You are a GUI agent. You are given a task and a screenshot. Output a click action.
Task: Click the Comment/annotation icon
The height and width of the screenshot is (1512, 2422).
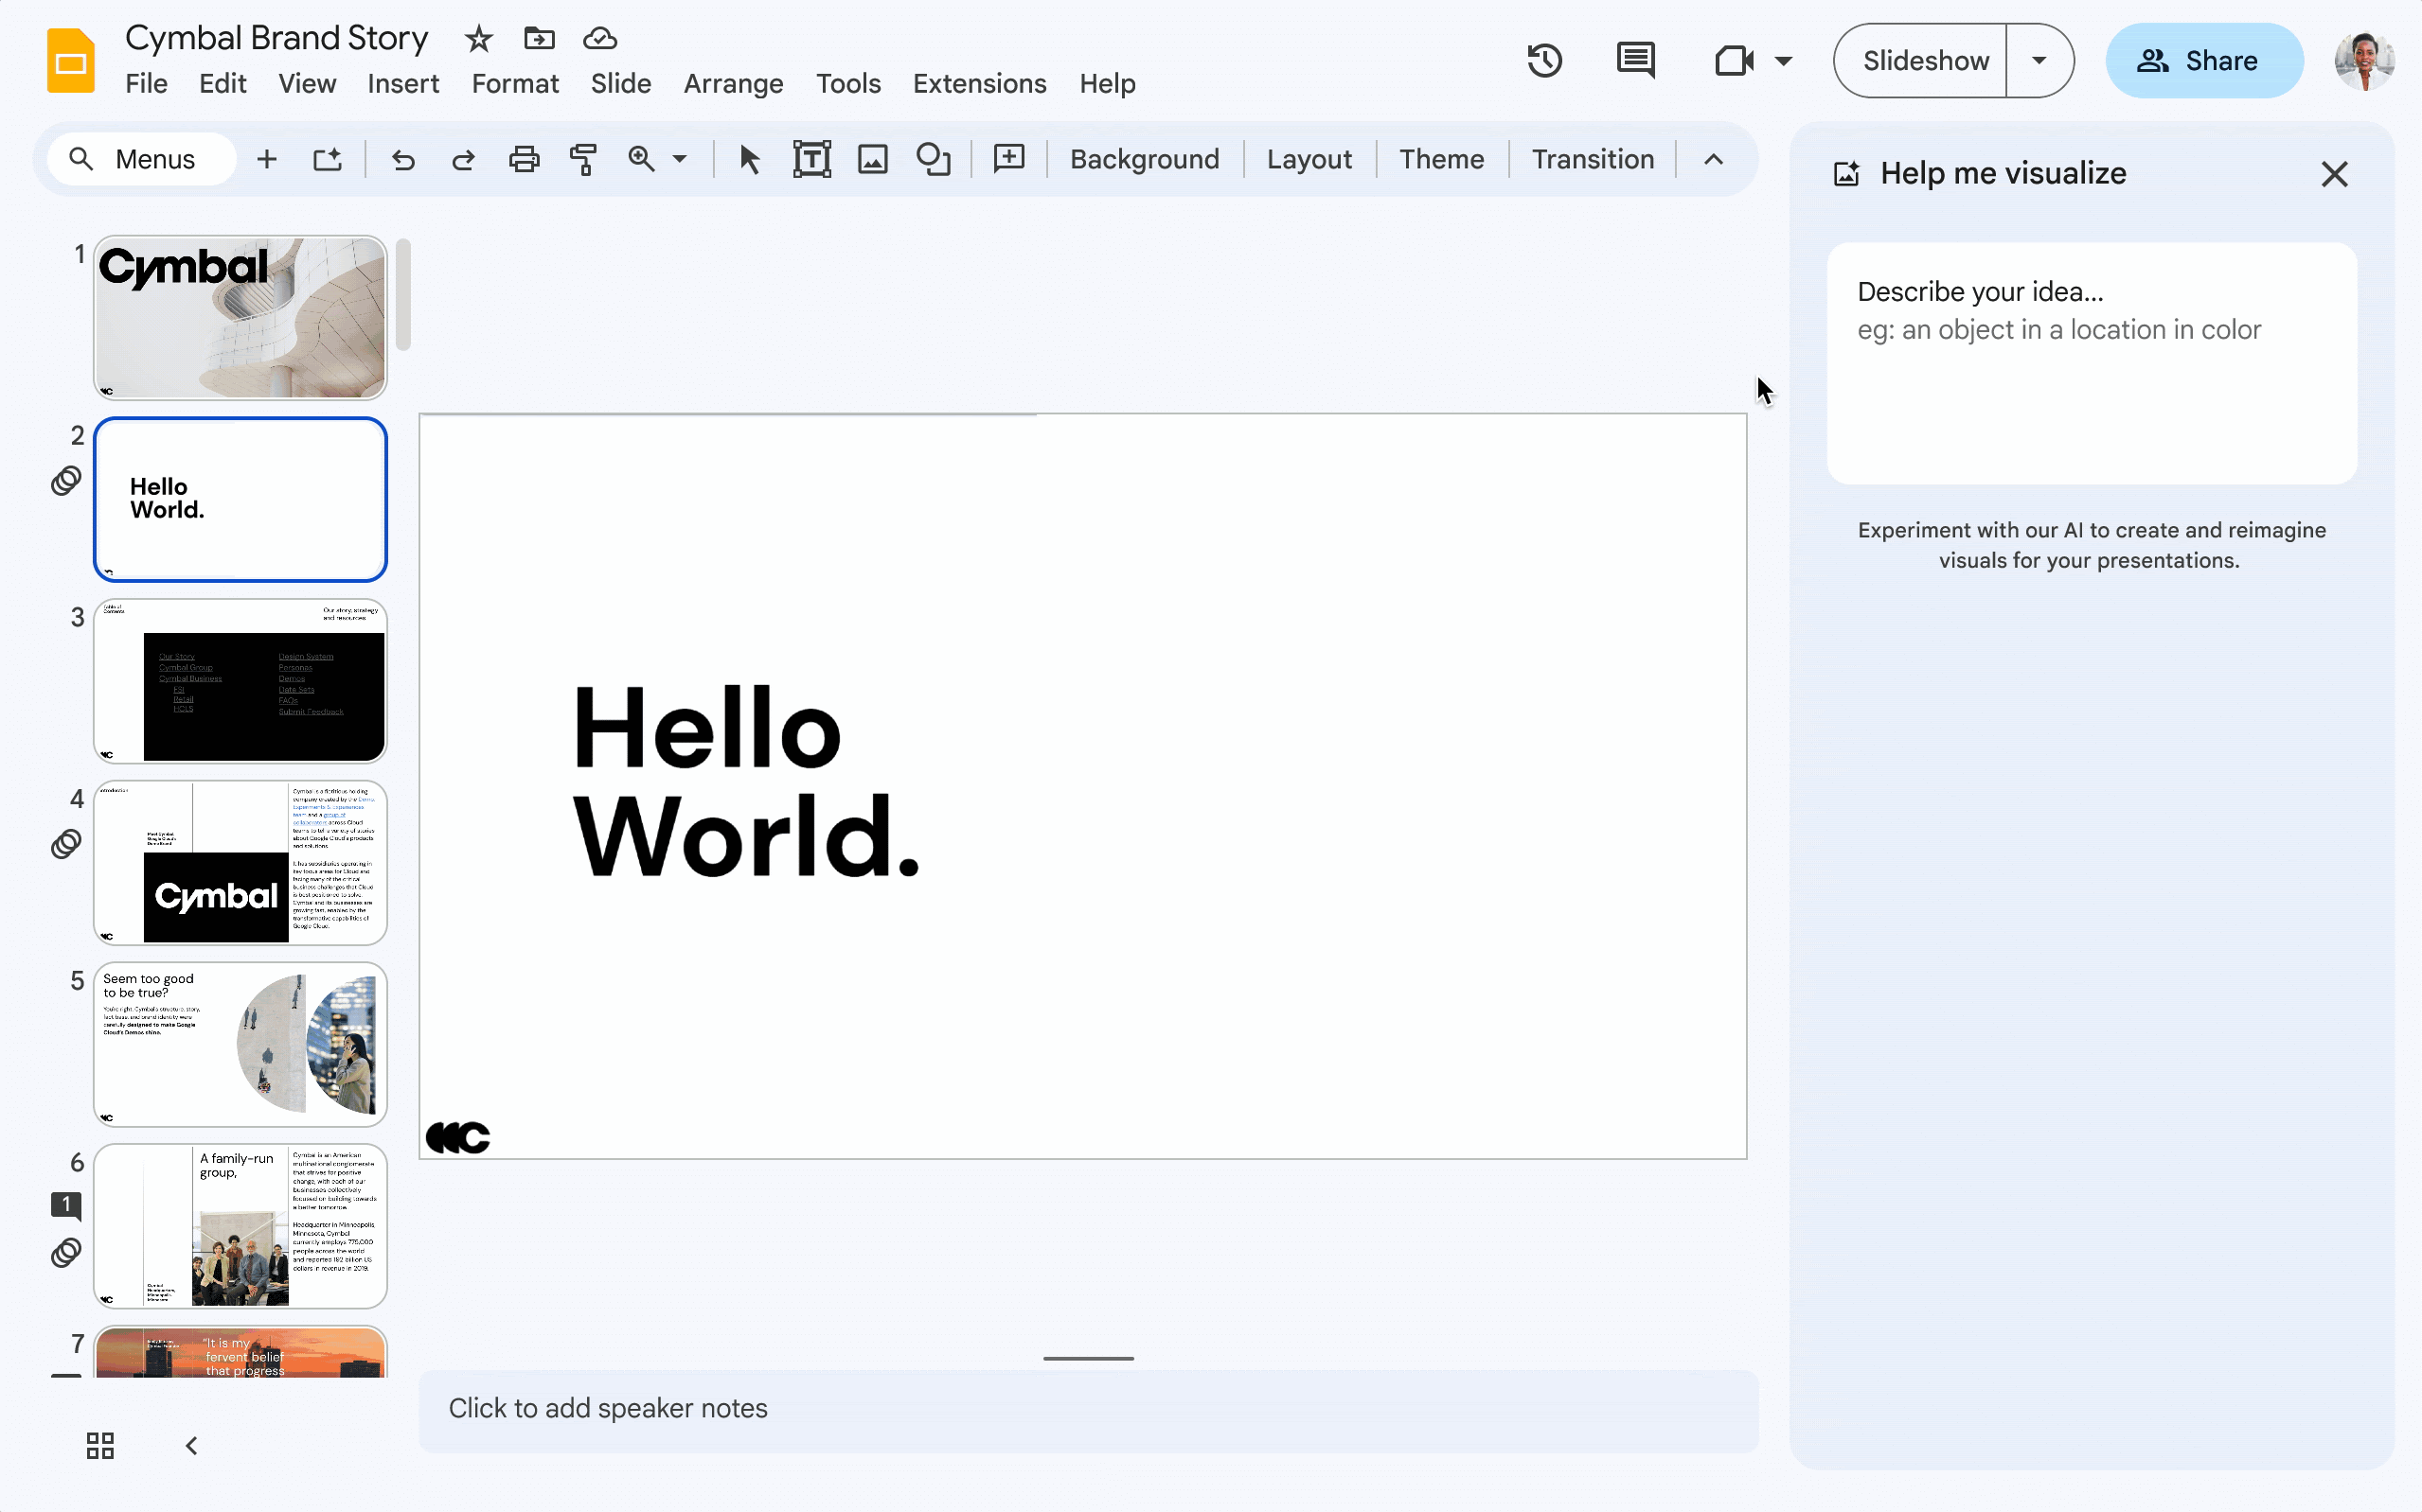(x=1634, y=60)
